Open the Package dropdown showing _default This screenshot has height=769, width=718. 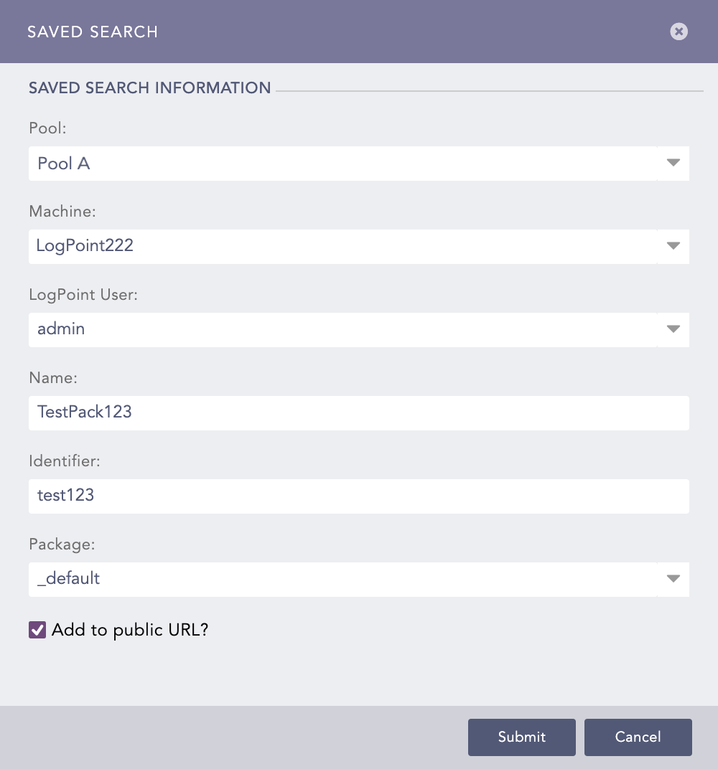359,579
